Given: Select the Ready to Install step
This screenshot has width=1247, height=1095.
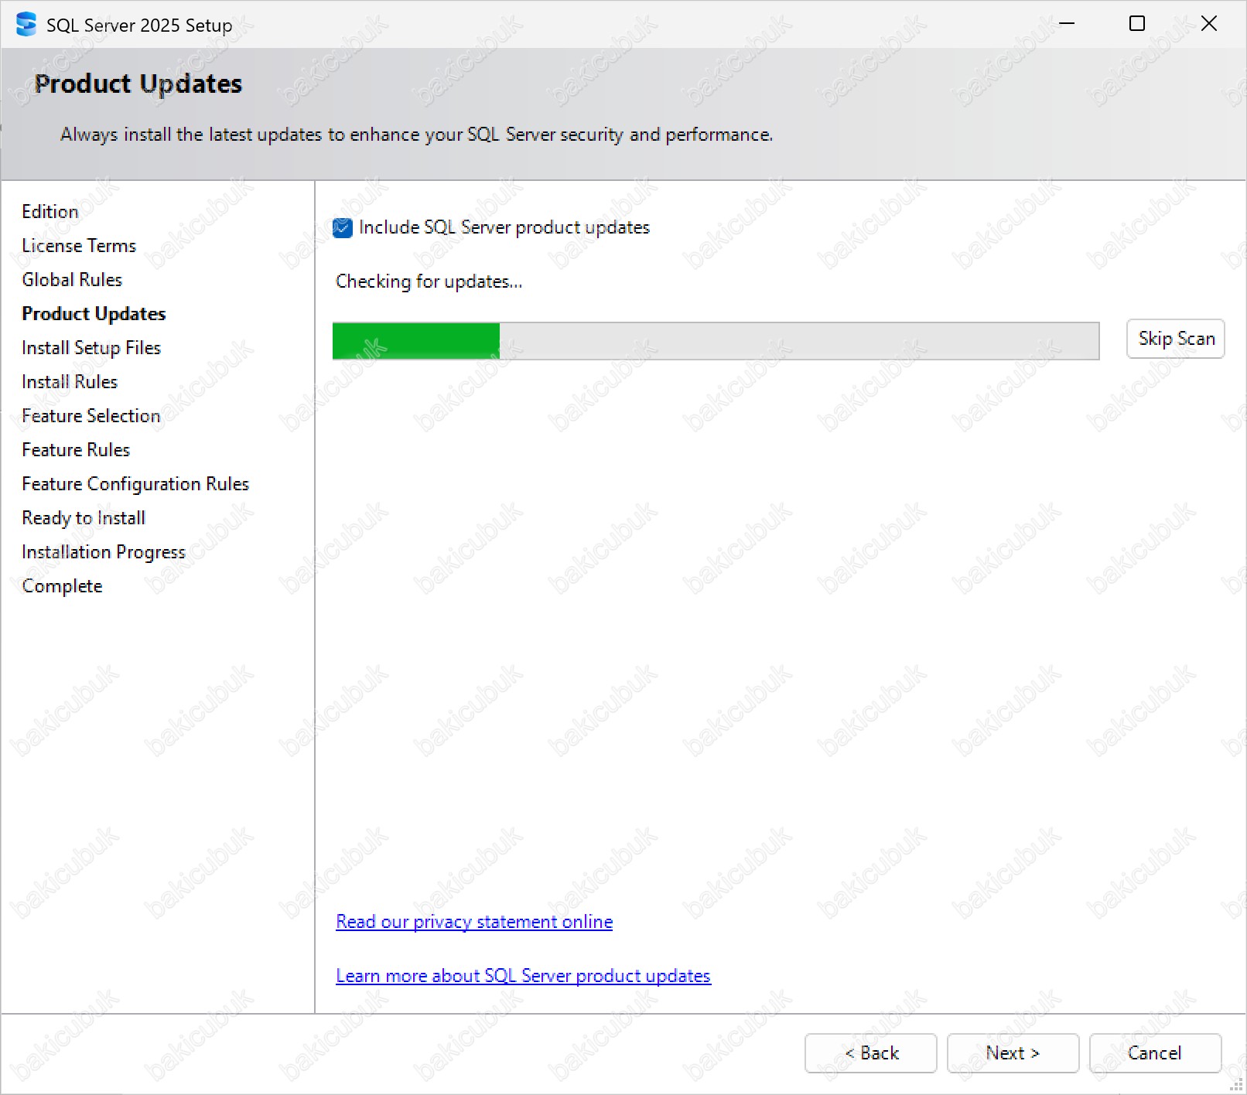Looking at the screenshot, I should point(84,518).
